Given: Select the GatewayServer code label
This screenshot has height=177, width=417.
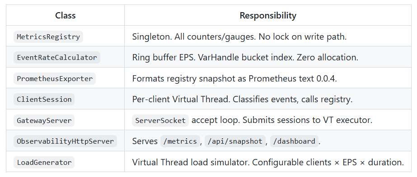Looking at the screenshot, I should [x=44, y=120].
